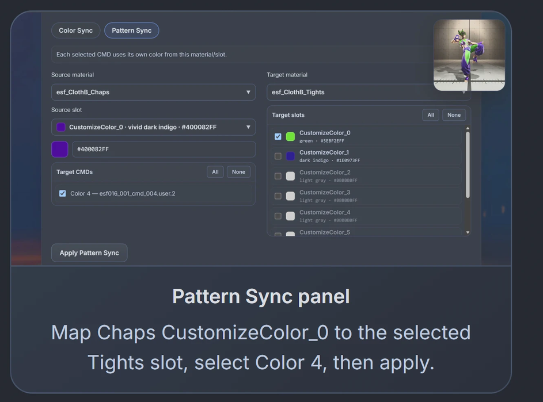This screenshot has height=402, width=543.
Task: Click the arrow of the Source slot dropdown
Action: (x=248, y=127)
